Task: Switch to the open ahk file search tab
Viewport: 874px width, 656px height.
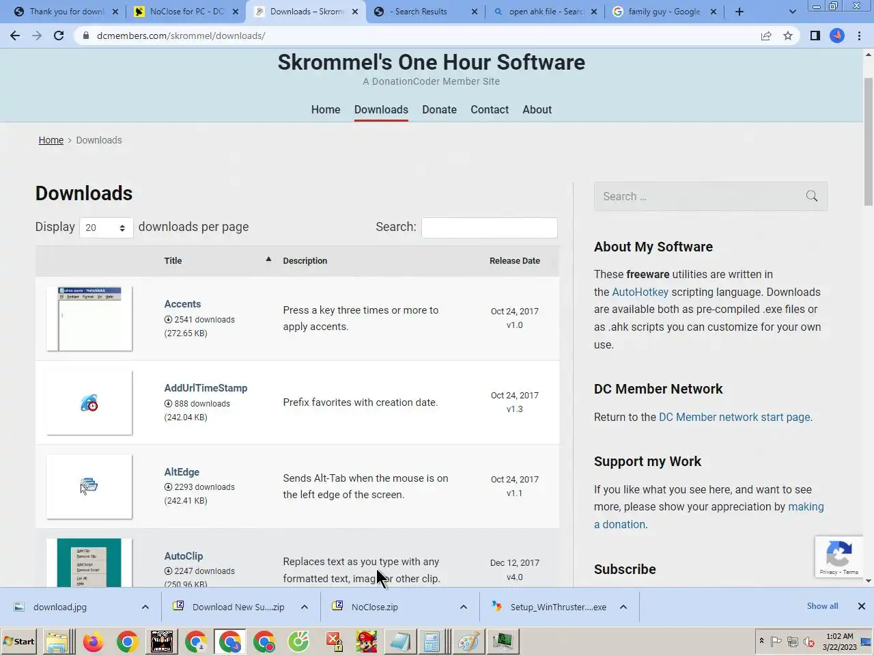Action: [544, 12]
